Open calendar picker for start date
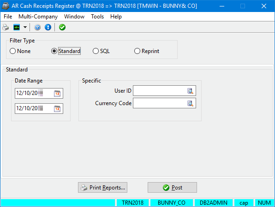275x207 pixels. coord(57,94)
